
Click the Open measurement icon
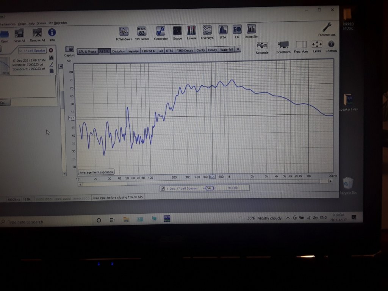(x=4, y=34)
